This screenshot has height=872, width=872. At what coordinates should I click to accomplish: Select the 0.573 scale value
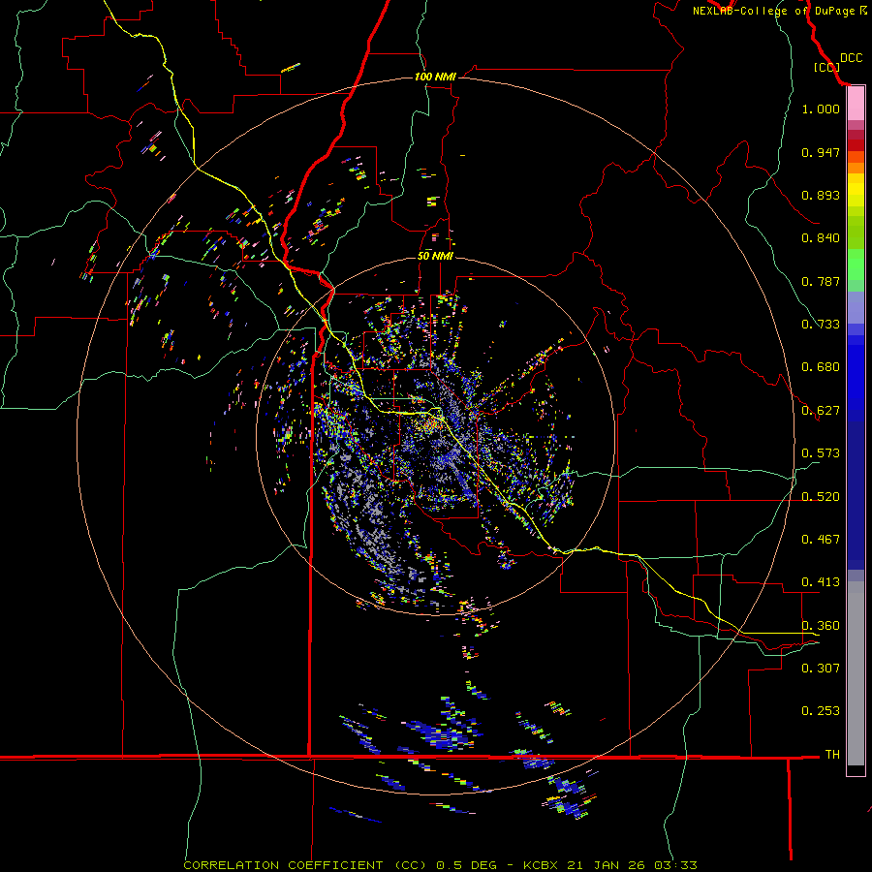(x=821, y=453)
